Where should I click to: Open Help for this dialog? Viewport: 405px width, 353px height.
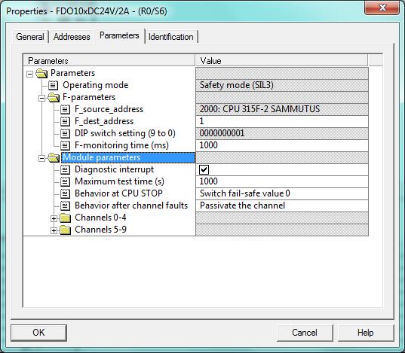click(366, 333)
